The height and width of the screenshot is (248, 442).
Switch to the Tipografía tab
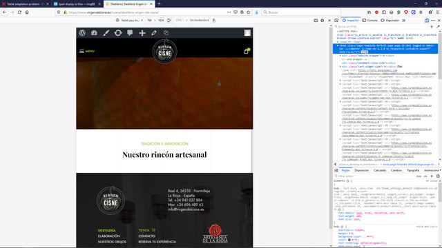click(x=413, y=170)
